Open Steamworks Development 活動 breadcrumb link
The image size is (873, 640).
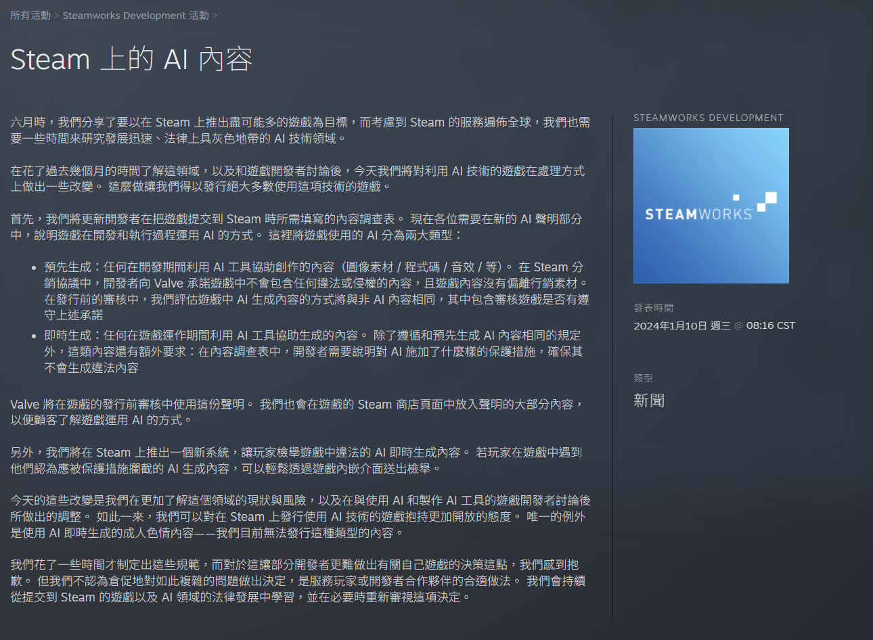click(x=135, y=16)
